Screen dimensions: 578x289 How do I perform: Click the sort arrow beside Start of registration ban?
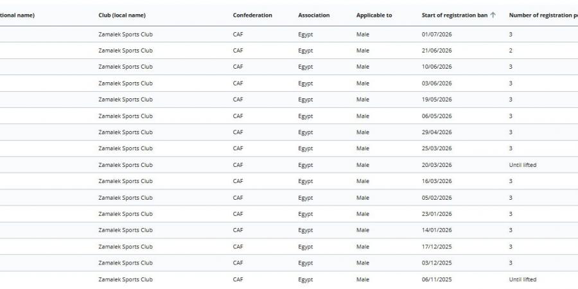pos(493,15)
